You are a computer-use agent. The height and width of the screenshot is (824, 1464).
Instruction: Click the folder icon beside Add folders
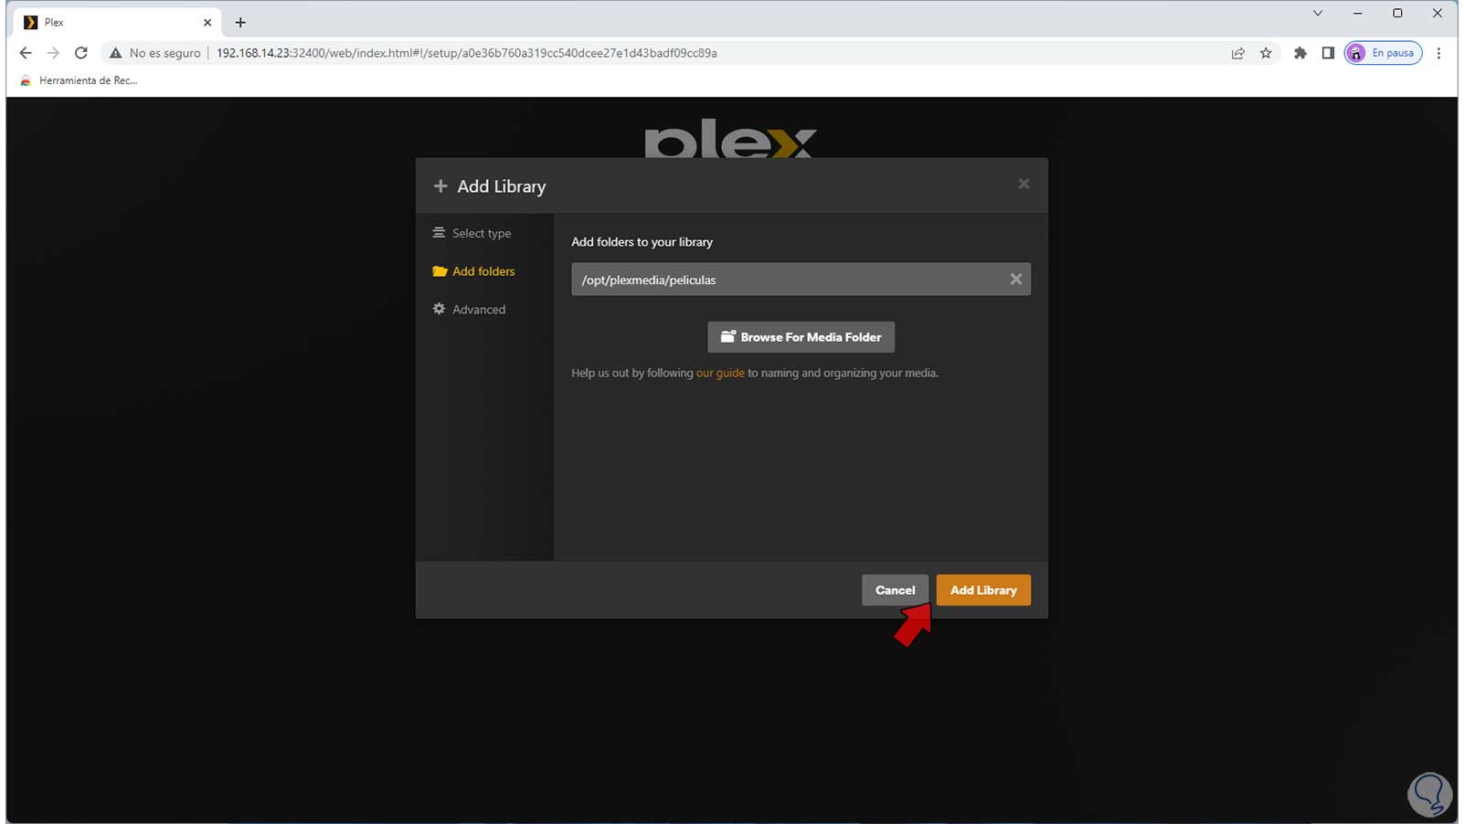(440, 271)
